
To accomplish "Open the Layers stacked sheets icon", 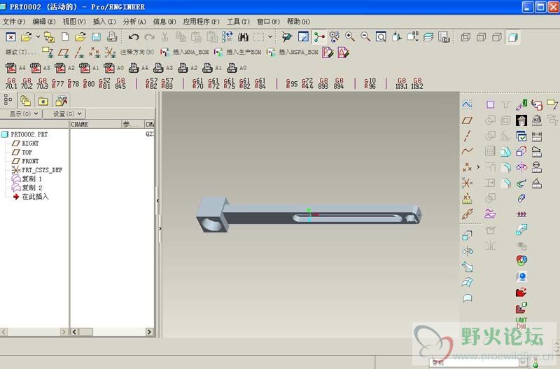I will coord(428,37).
